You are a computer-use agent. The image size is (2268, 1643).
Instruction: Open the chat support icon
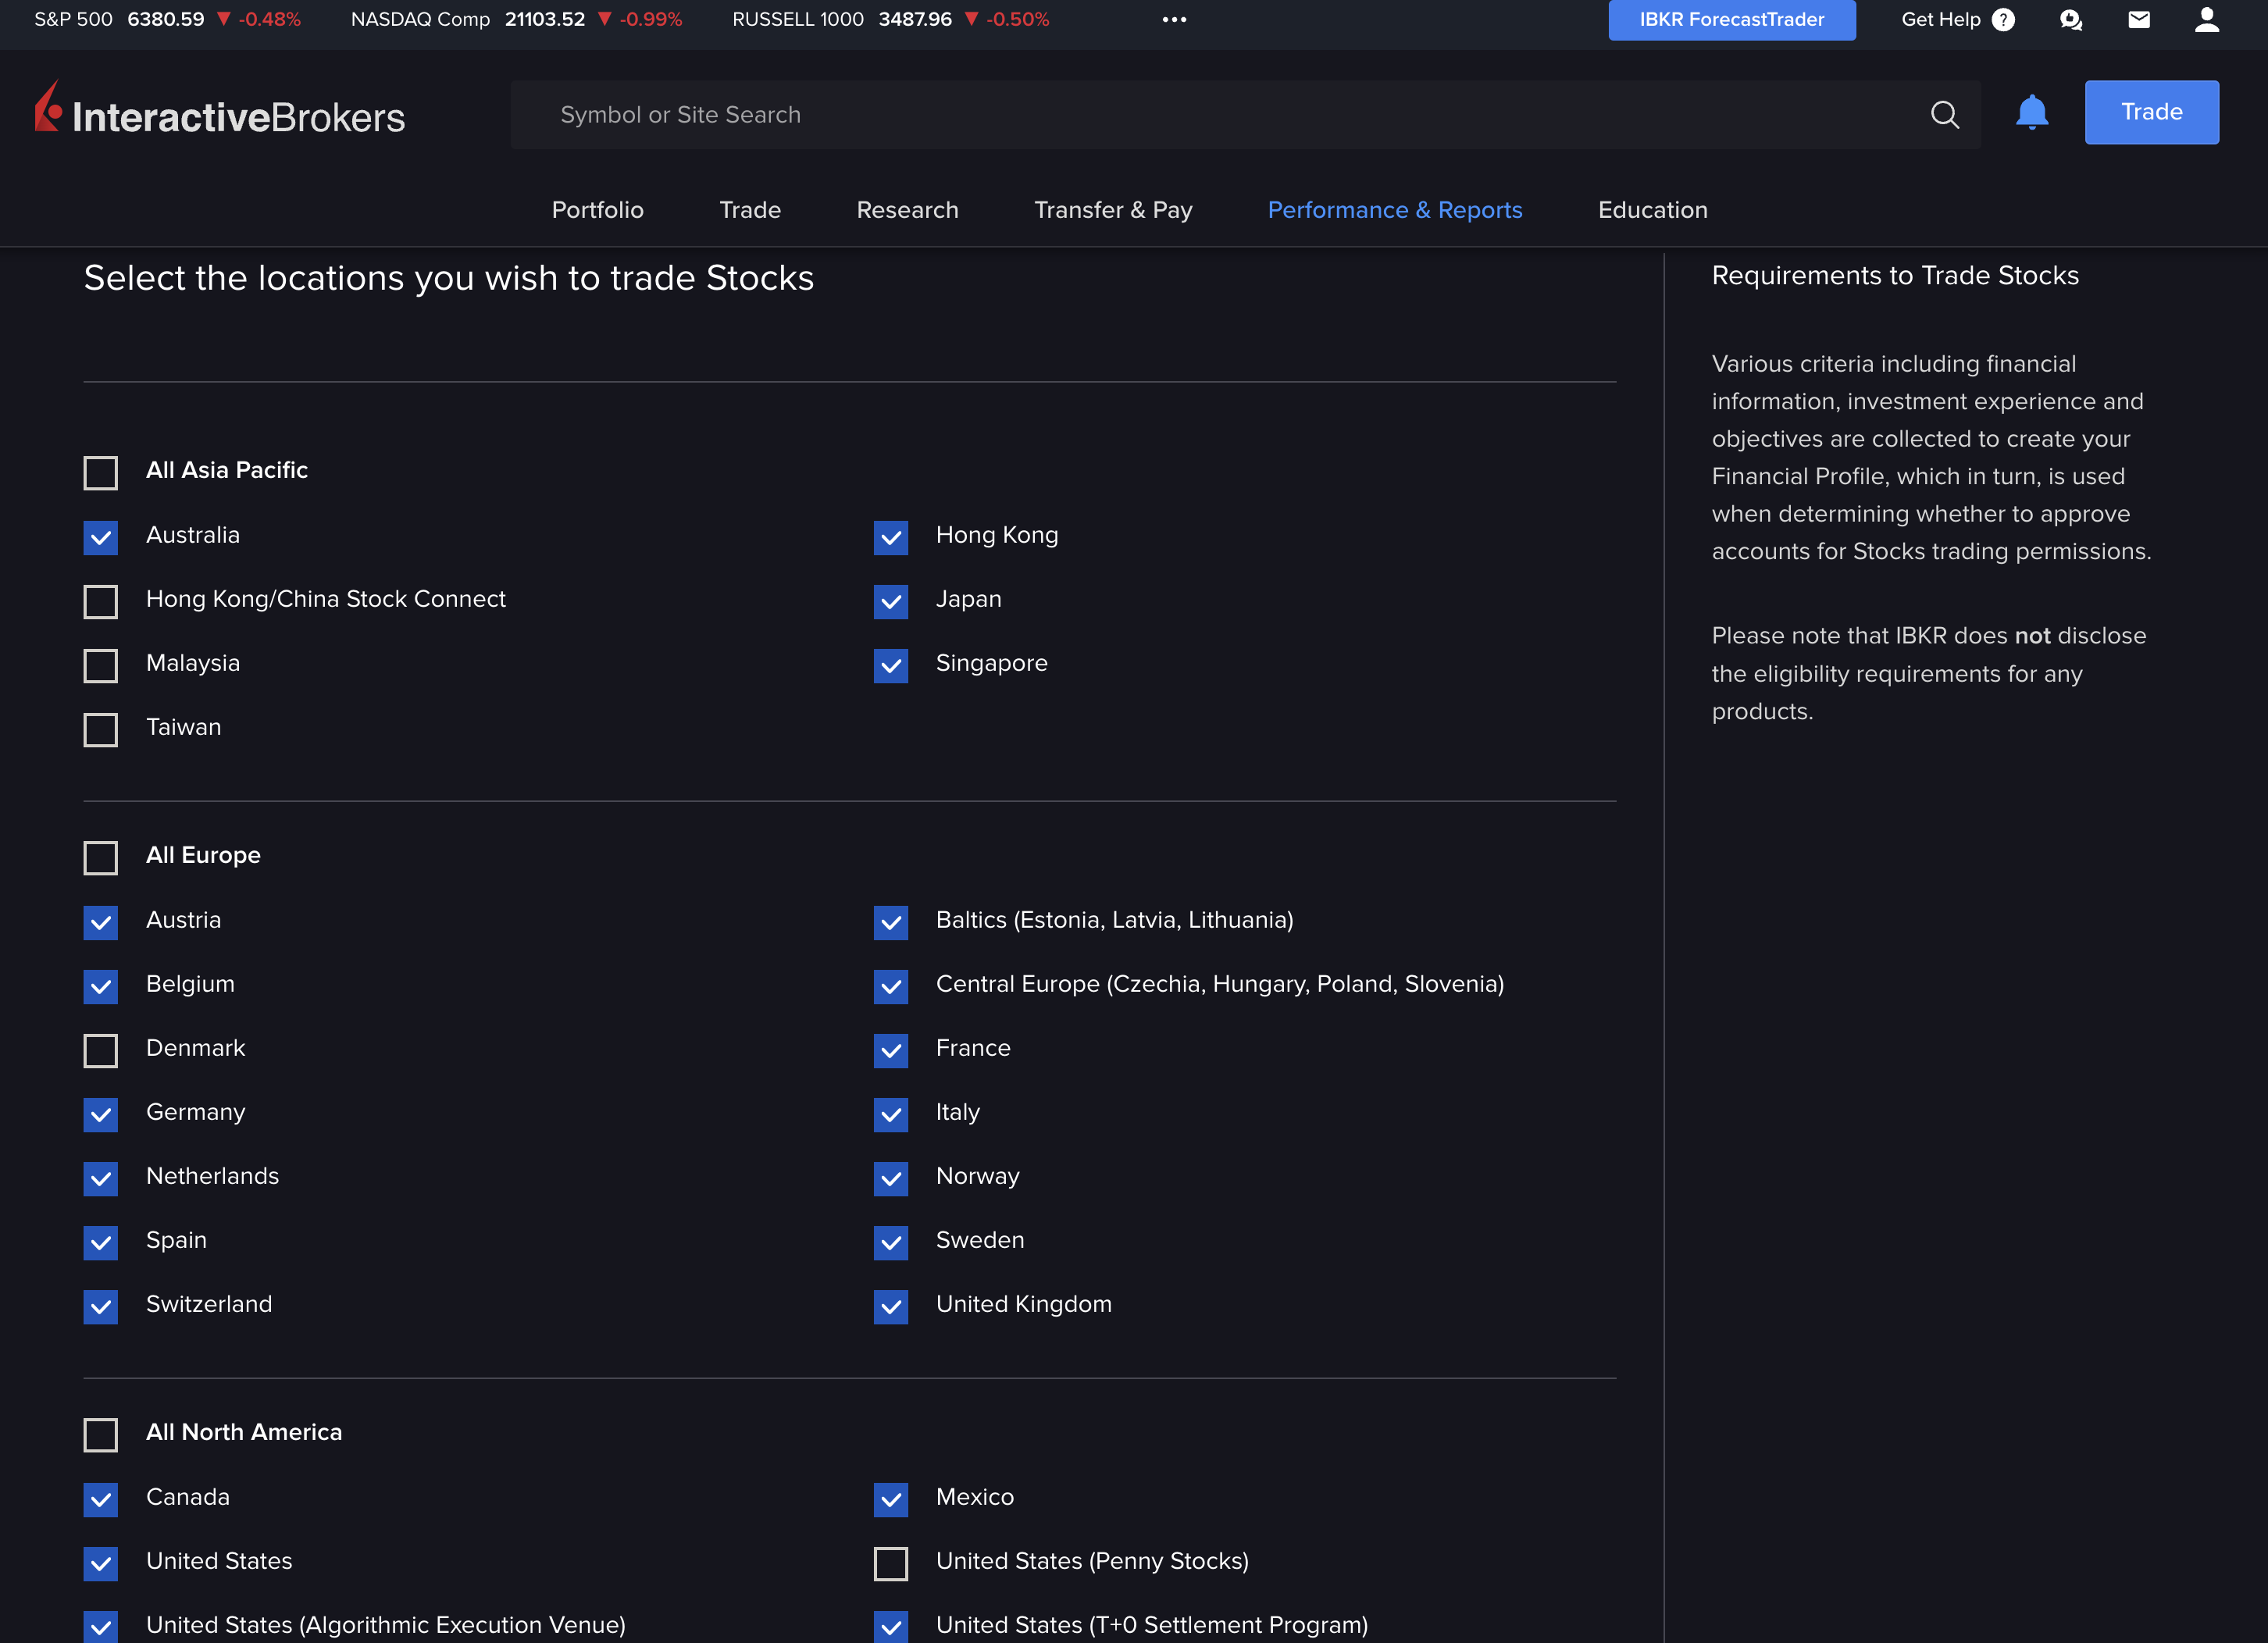pyautogui.click(x=2070, y=20)
